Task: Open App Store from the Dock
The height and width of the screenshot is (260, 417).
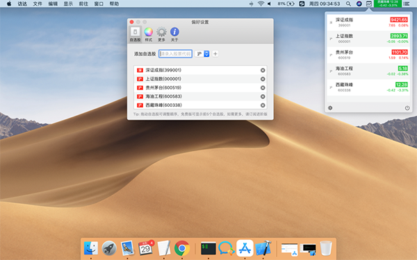Action: 245,248
